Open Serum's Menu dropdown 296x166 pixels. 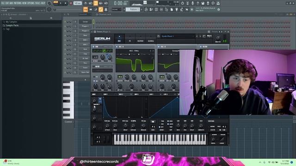[210, 36]
